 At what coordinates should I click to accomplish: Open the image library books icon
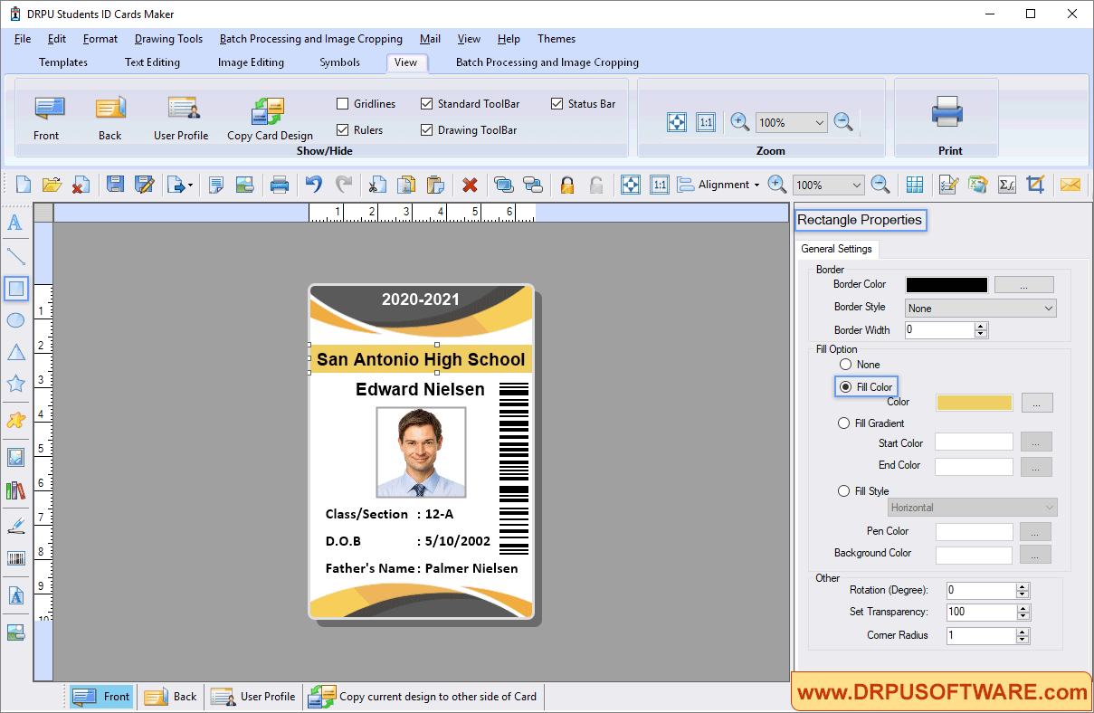click(x=15, y=490)
